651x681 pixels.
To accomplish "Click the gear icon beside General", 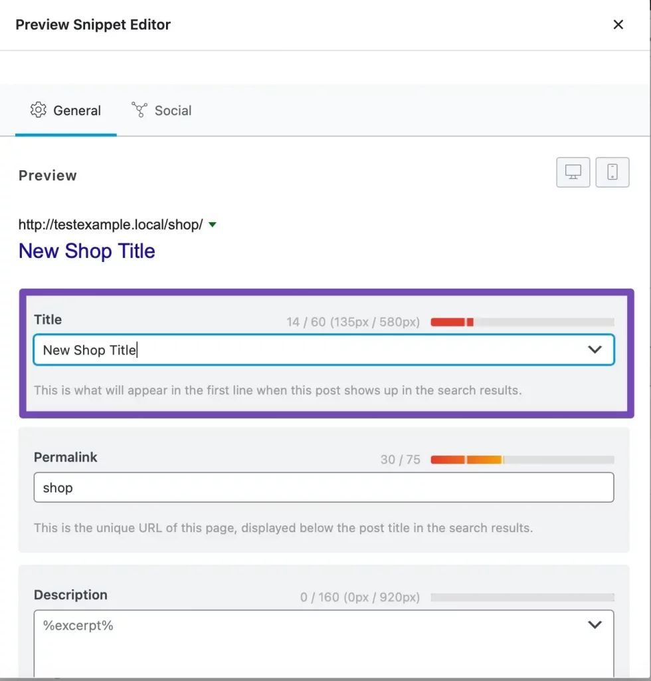I will coord(39,110).
